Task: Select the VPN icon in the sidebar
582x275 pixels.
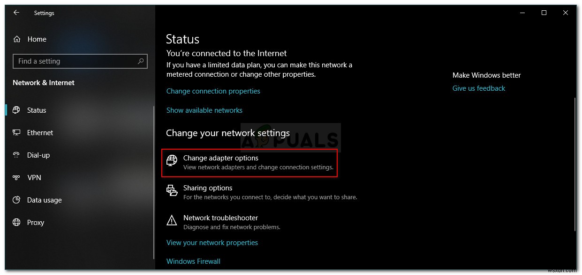Action: pyautogui.click(x=16, y=177)
